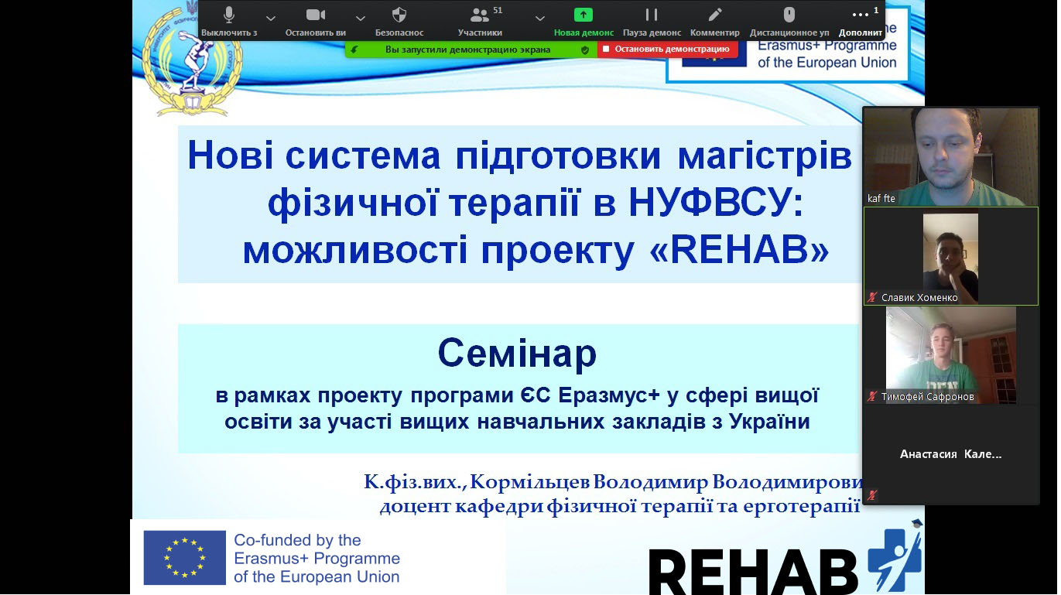
Task: Open Дополнит more options menu
Action: click(861, 21)
